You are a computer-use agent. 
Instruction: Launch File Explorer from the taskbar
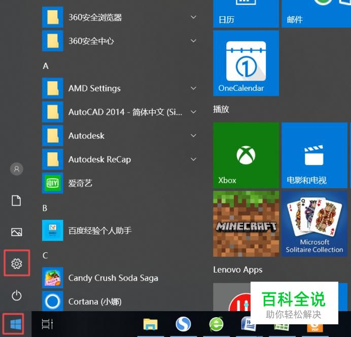pyautogui.click(x=151, y=324)
